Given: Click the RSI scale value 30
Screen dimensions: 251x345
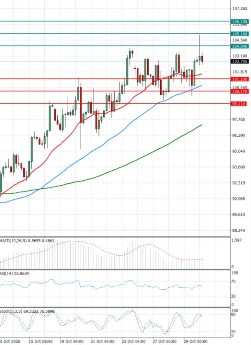Looking at the screenshot, I should click(x=233, y=296).
